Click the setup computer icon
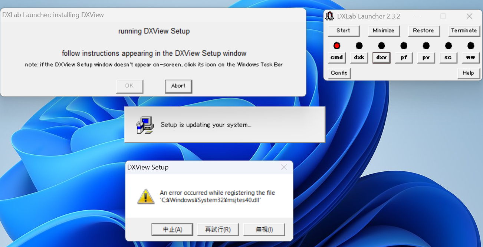 145,125
